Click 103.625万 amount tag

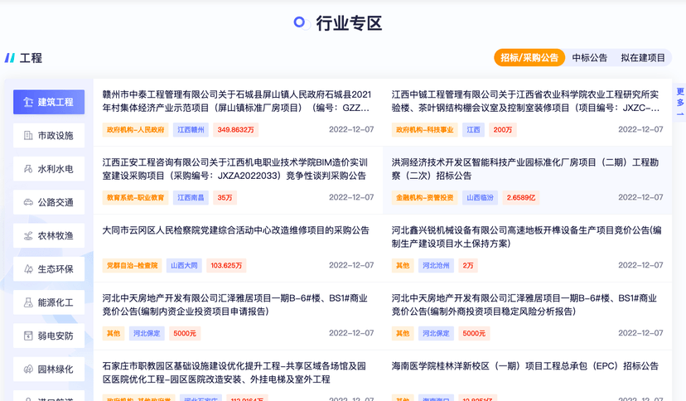click(x=226, y=265)
